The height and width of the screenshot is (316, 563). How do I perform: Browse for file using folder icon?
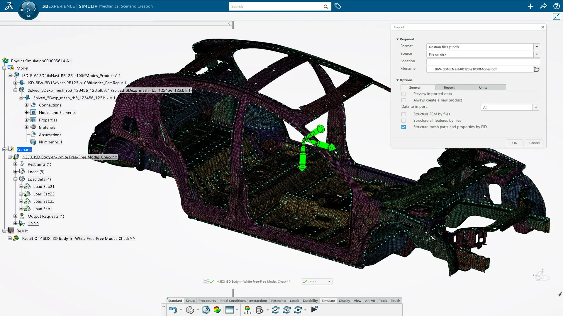point(537,69)
